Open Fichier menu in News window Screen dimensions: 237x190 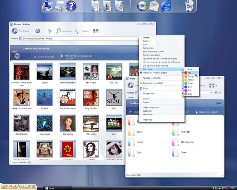[x=131, y=98]
